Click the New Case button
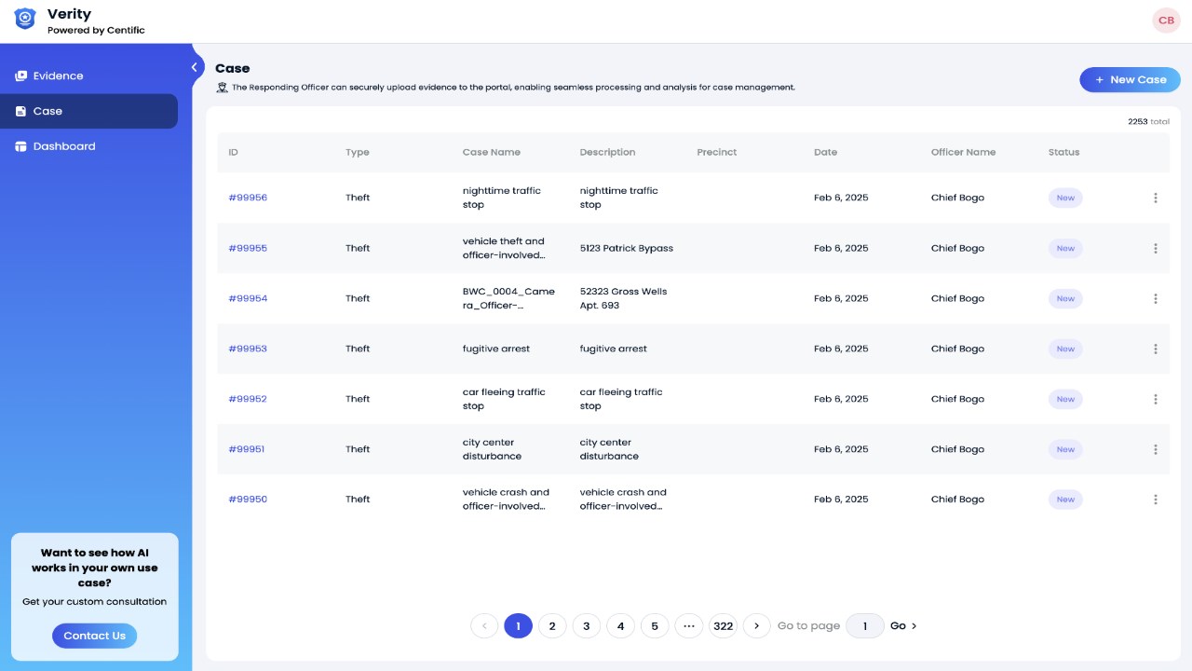The height and width of the screenshot is (671, 1192). [1130, 79]
